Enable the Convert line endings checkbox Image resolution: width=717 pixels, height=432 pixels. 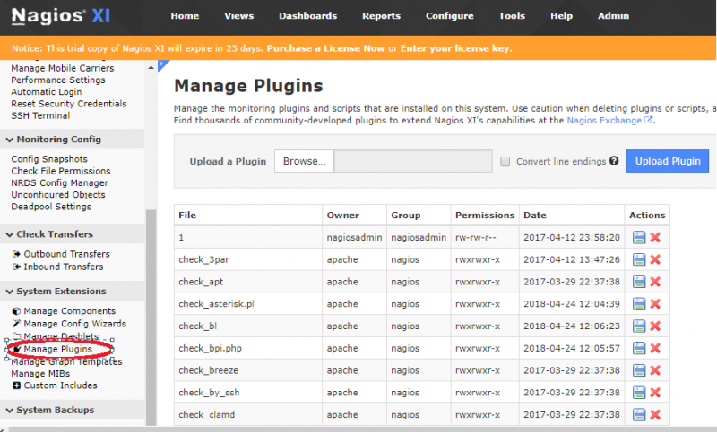(505, 162)
